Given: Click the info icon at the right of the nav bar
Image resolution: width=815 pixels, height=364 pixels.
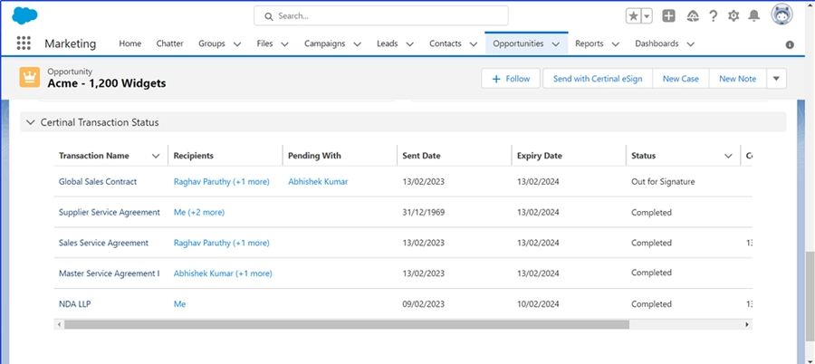Looking at the screenshot, I should tap(790, 44).
